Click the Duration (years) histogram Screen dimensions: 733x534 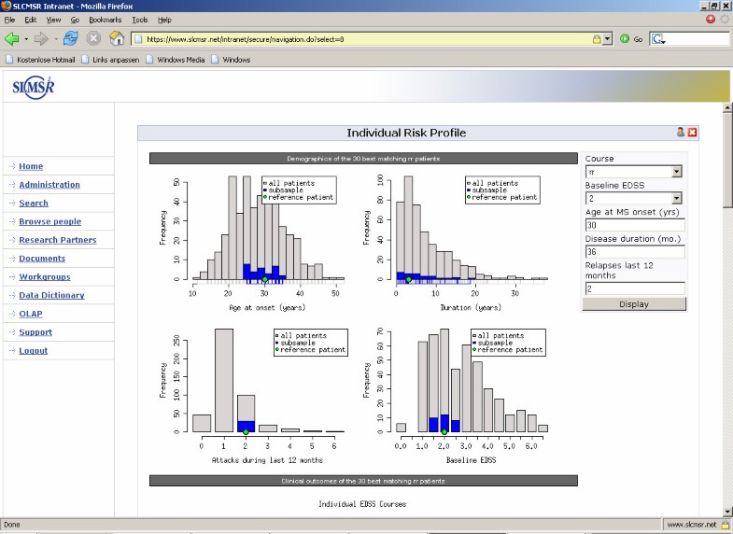(x=455, y=243)
